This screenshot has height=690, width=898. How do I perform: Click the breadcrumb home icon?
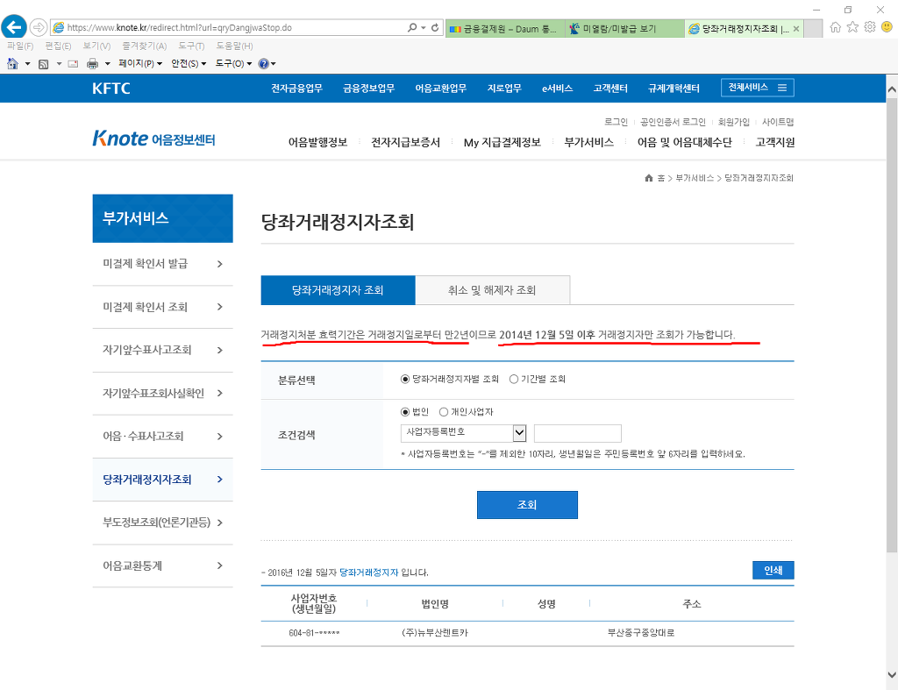649,178
